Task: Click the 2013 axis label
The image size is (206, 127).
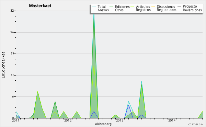Action: 120,120
